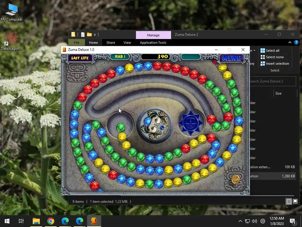Open the network status tray icon
Screen dimensions: 302x227
(247, 221)
